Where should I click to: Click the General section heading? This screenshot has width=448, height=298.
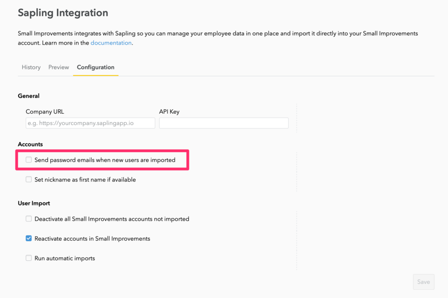point(28,96)
